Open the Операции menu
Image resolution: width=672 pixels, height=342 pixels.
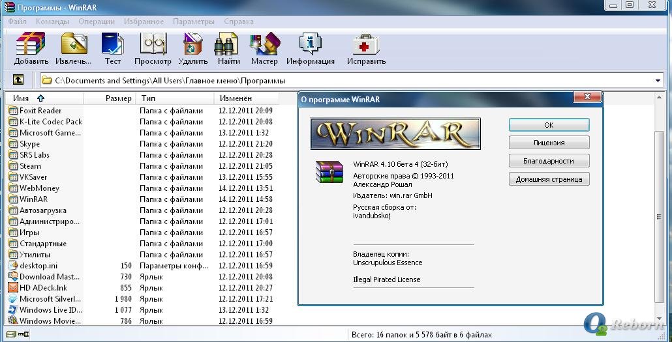pos(97,21)
